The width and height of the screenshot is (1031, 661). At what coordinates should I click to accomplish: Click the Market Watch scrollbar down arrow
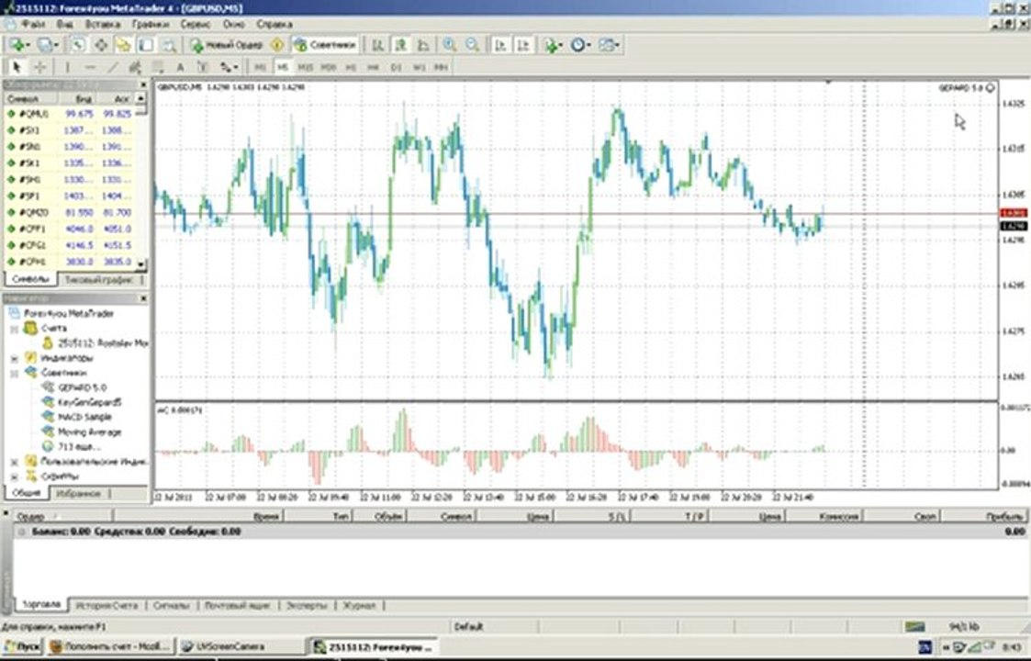tap(140, 263)
